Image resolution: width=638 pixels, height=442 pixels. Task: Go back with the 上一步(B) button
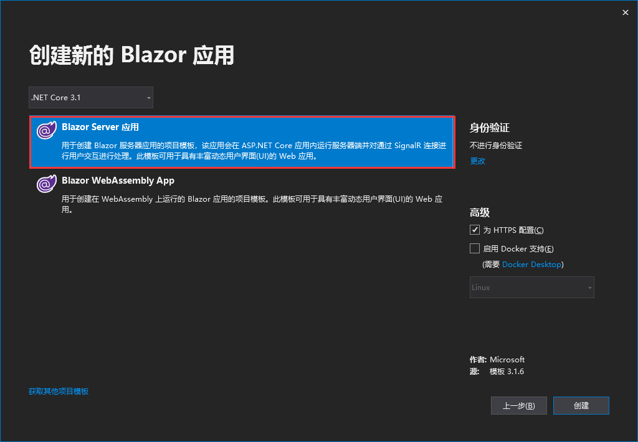pyautogui.click(x=519, y=405)
